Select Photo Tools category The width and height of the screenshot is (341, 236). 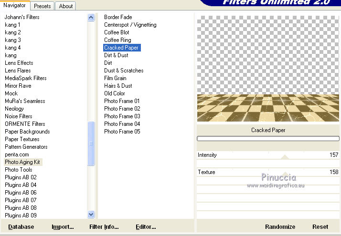pos(19,170)
